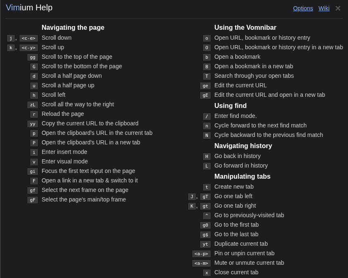The height and width of the screenshot is (278, 348).
Task: Click 'Create new tab' description
Action: (234, 187)
